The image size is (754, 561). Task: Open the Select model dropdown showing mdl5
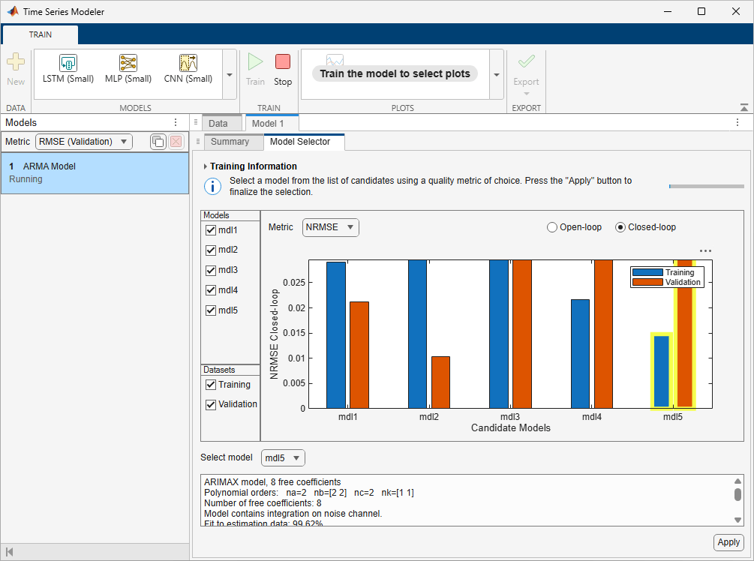[x=282, y=457]
